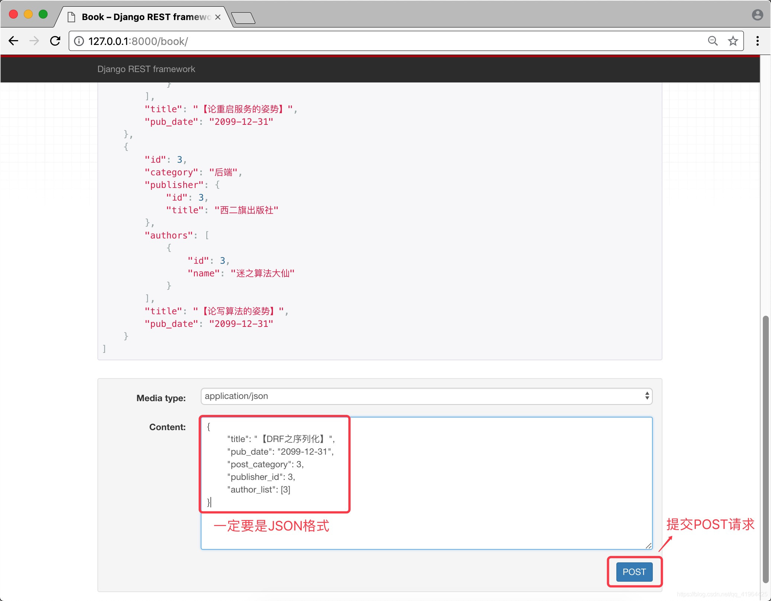771x601 pixels.
Task: Click the "category": "后端" line
Action: pyautogui.click(x=193, y=172)
